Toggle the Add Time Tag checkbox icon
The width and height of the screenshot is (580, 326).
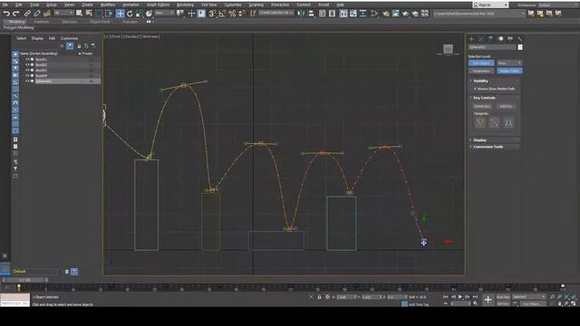point(404,304)
